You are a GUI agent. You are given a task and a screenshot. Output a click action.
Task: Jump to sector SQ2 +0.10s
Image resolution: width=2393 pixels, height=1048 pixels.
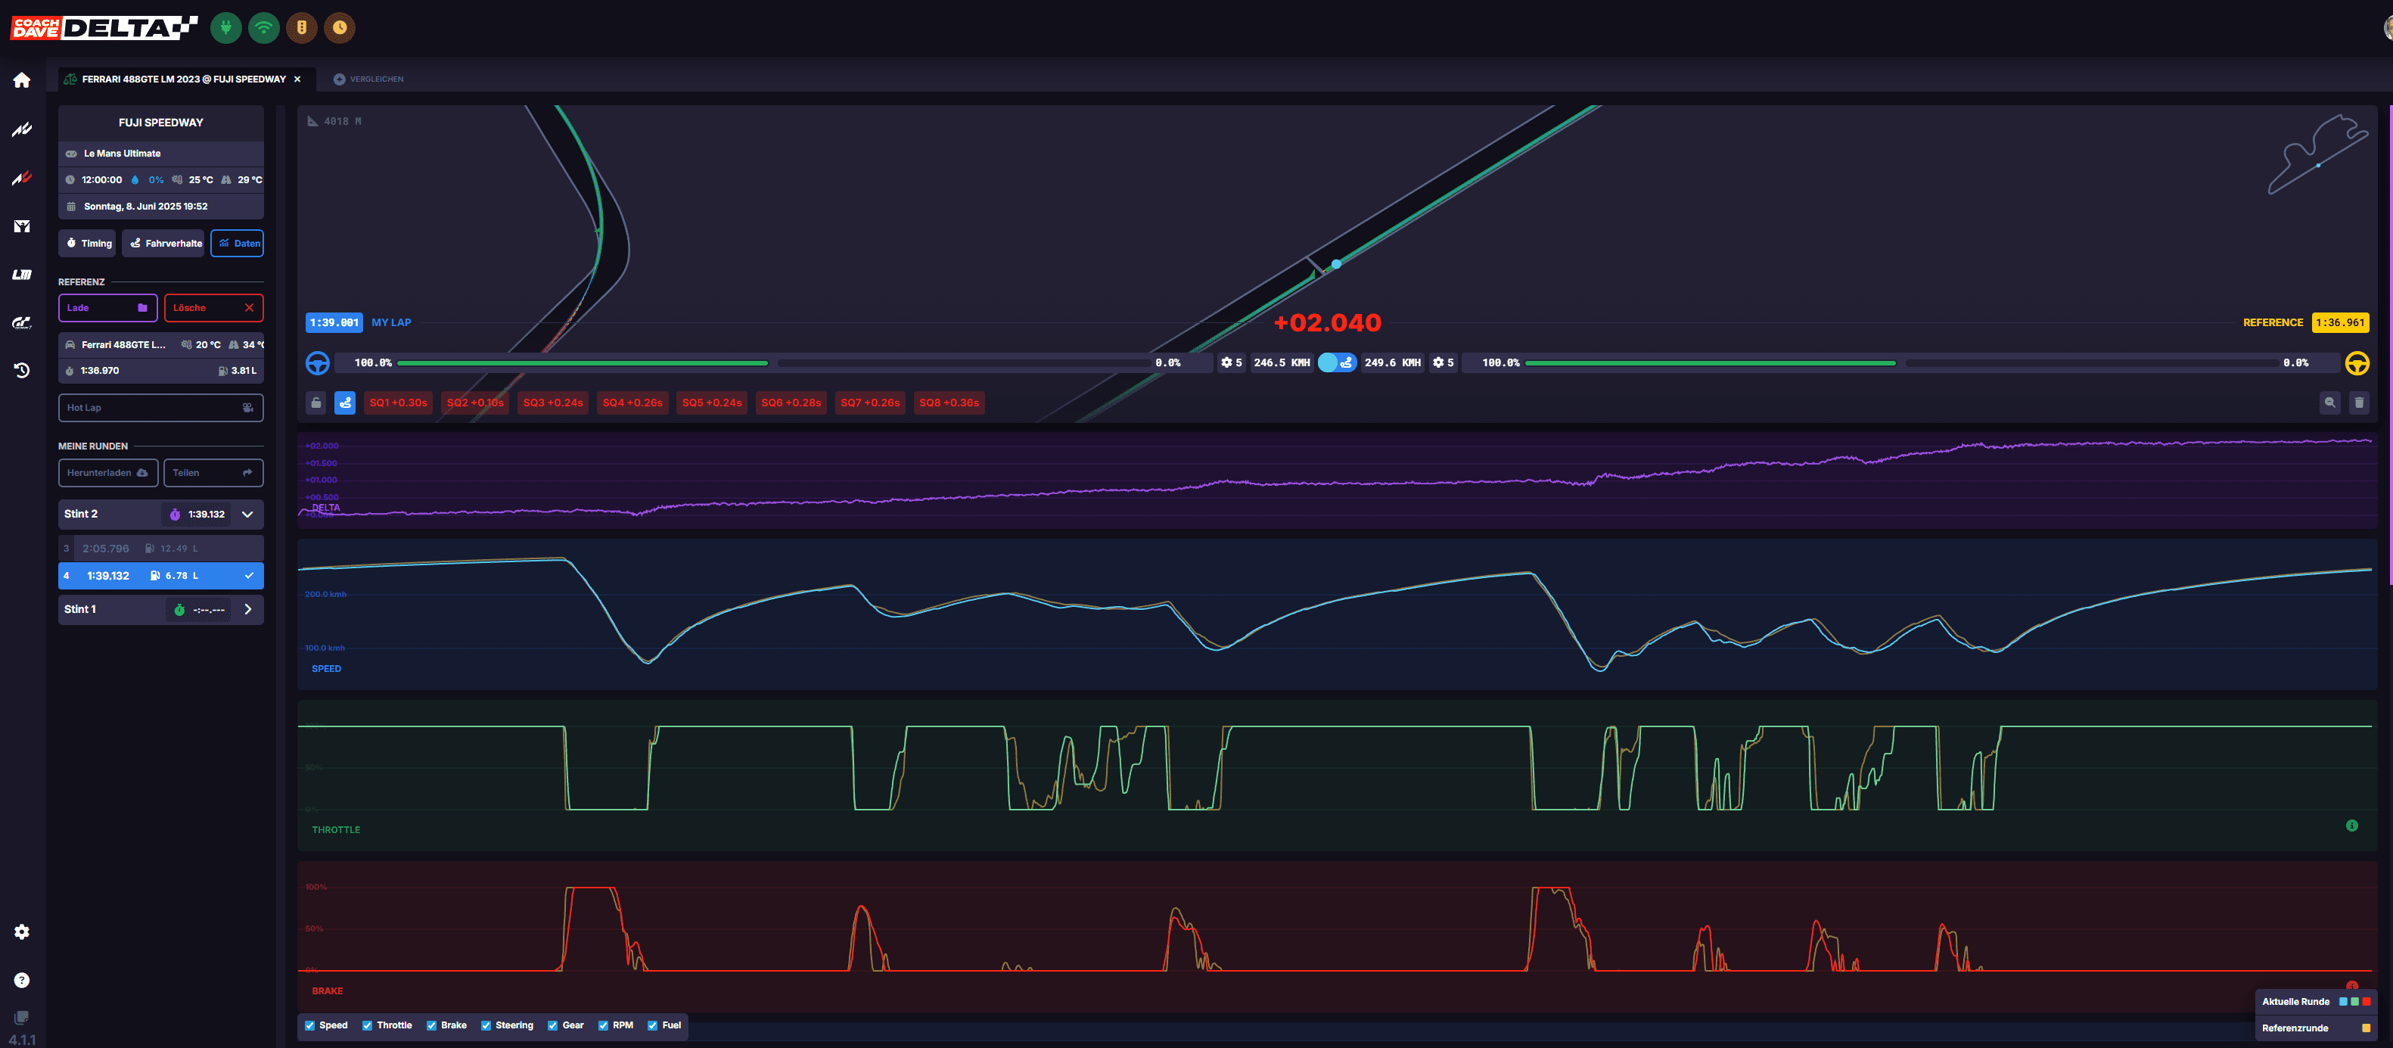pyautogui.click(x=474, y=403)
